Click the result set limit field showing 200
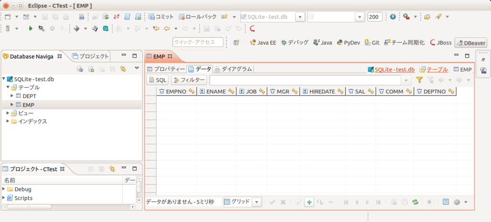The image size is (491, 222). [375, 17]
